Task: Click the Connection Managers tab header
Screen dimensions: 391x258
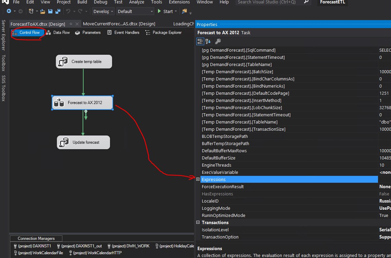Action: click(x=36, y=238)
